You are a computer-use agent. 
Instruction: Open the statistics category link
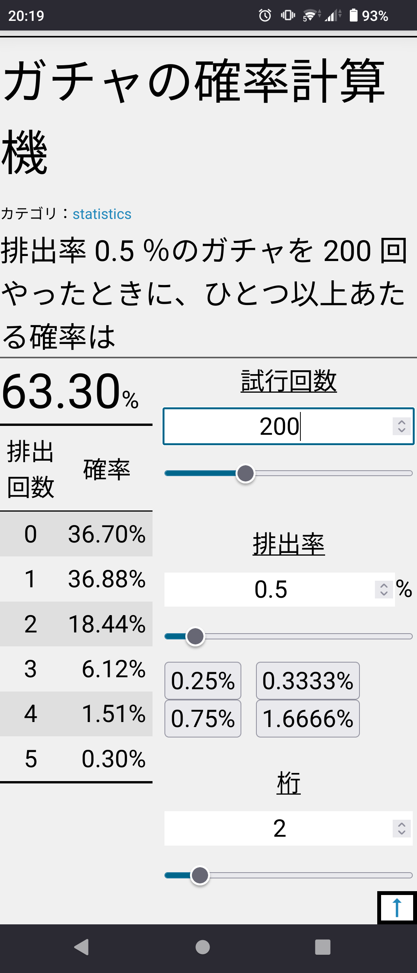[102, 214]
